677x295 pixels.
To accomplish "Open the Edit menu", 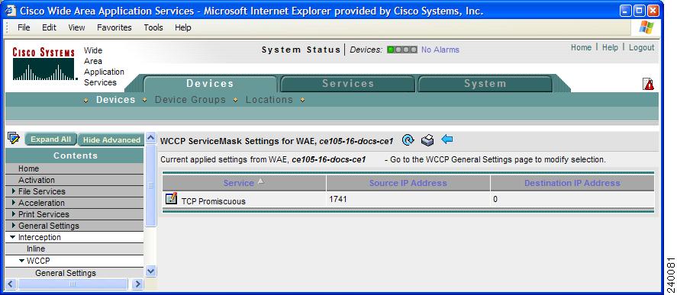I will pyautogui.click(x=49, y=27).
